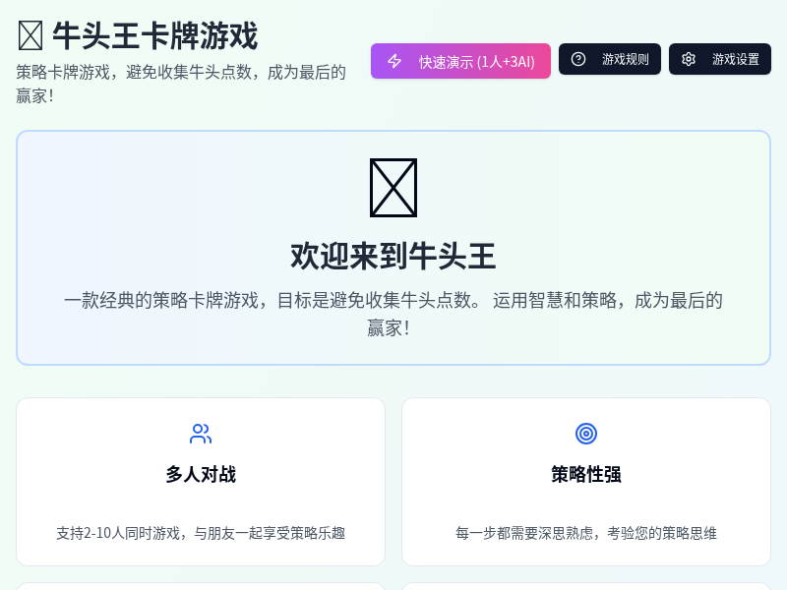Click the bullseye target icon on 策略性强 card

[586, 433]
